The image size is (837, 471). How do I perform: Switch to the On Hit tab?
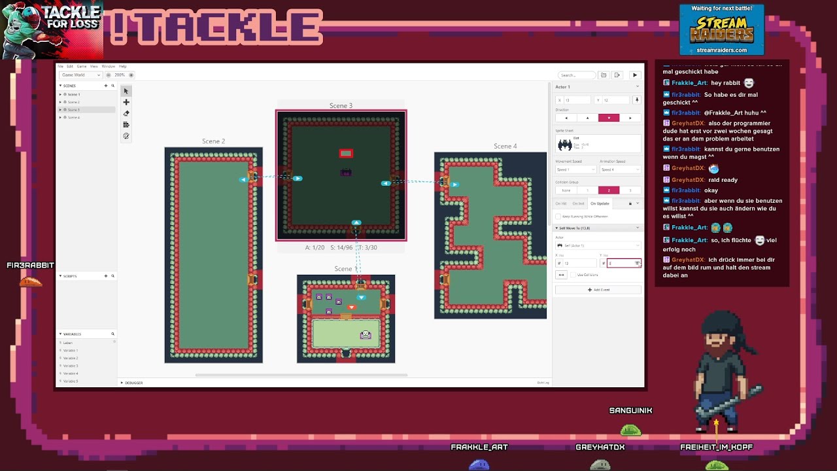pos(562,203)
